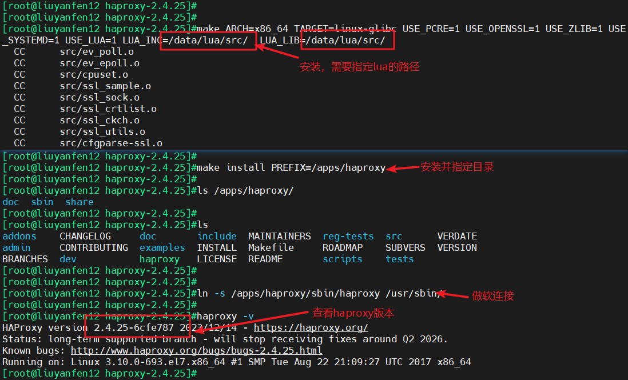This screenshot has width=628, height=380.
Task: Click the addons directory name
Action: coord(19,237)
